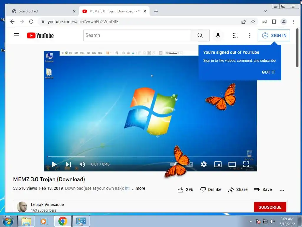This screenshot has height=227, width=302.
Task: Open a new browser tab
Action: click(x=156, y=11)
